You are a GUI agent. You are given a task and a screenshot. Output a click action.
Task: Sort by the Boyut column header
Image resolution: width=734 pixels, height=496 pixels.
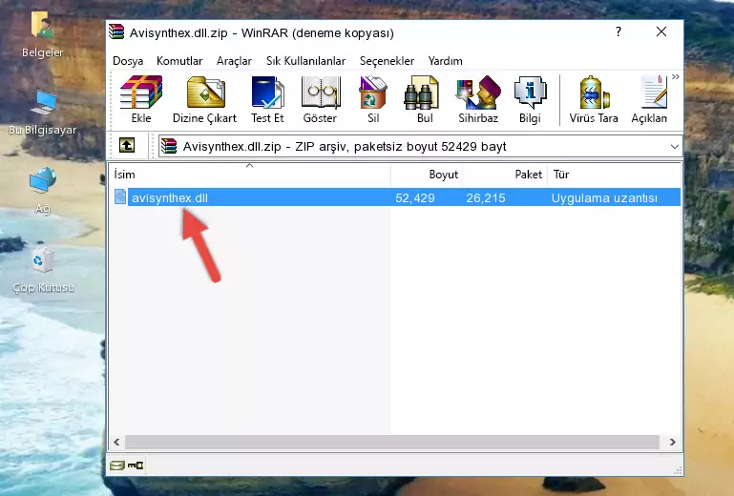pyautogui.click(x=427, y=175)
